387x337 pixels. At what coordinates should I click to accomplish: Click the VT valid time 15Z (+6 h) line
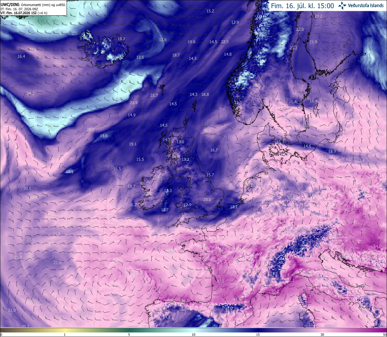(x=24, y=13)
